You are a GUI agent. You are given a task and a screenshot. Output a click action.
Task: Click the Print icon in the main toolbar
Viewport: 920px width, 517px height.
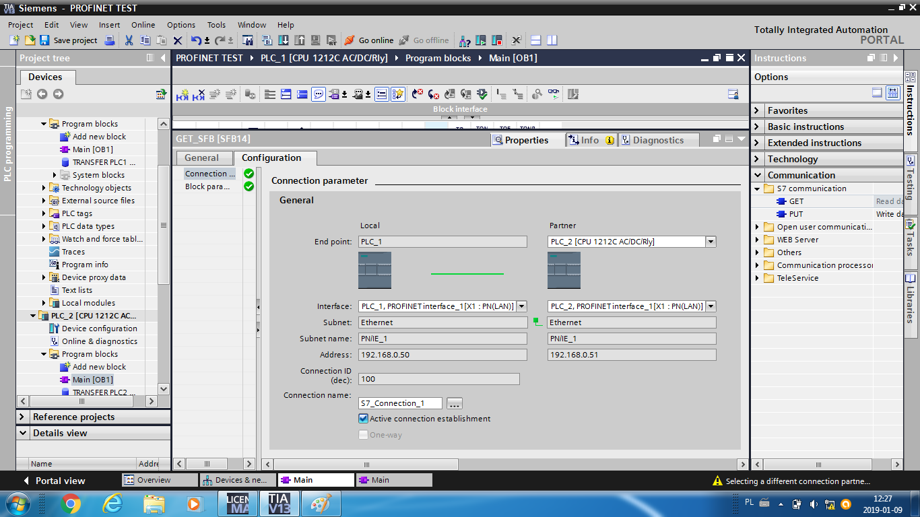pyautogui.click(x=110, y=40)
